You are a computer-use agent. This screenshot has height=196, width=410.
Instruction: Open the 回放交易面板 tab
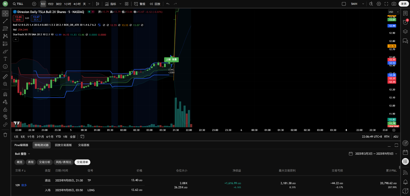point(63,145)
